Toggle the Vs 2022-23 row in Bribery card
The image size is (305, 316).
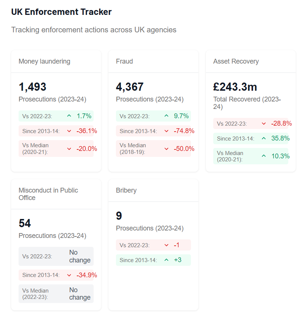click(x=153, y=245)
